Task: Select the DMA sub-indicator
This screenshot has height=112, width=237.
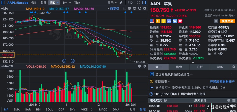Action: (x=116, y=109)
